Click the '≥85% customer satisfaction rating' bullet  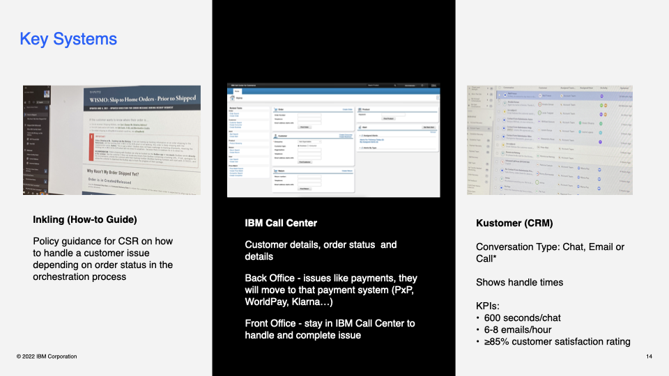(557, 341)
